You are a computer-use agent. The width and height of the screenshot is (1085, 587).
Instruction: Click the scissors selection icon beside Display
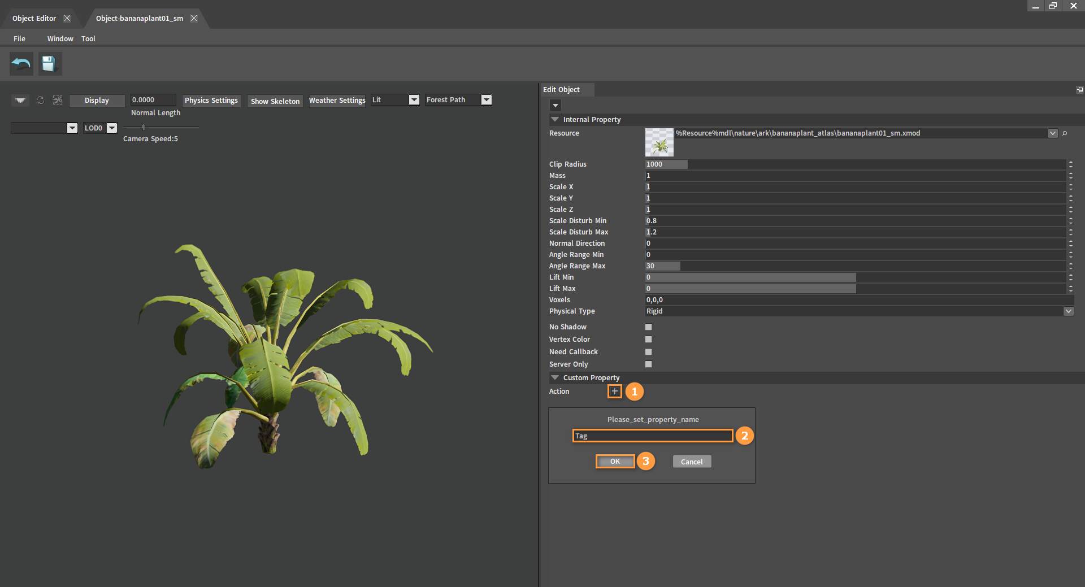point(58,100)
